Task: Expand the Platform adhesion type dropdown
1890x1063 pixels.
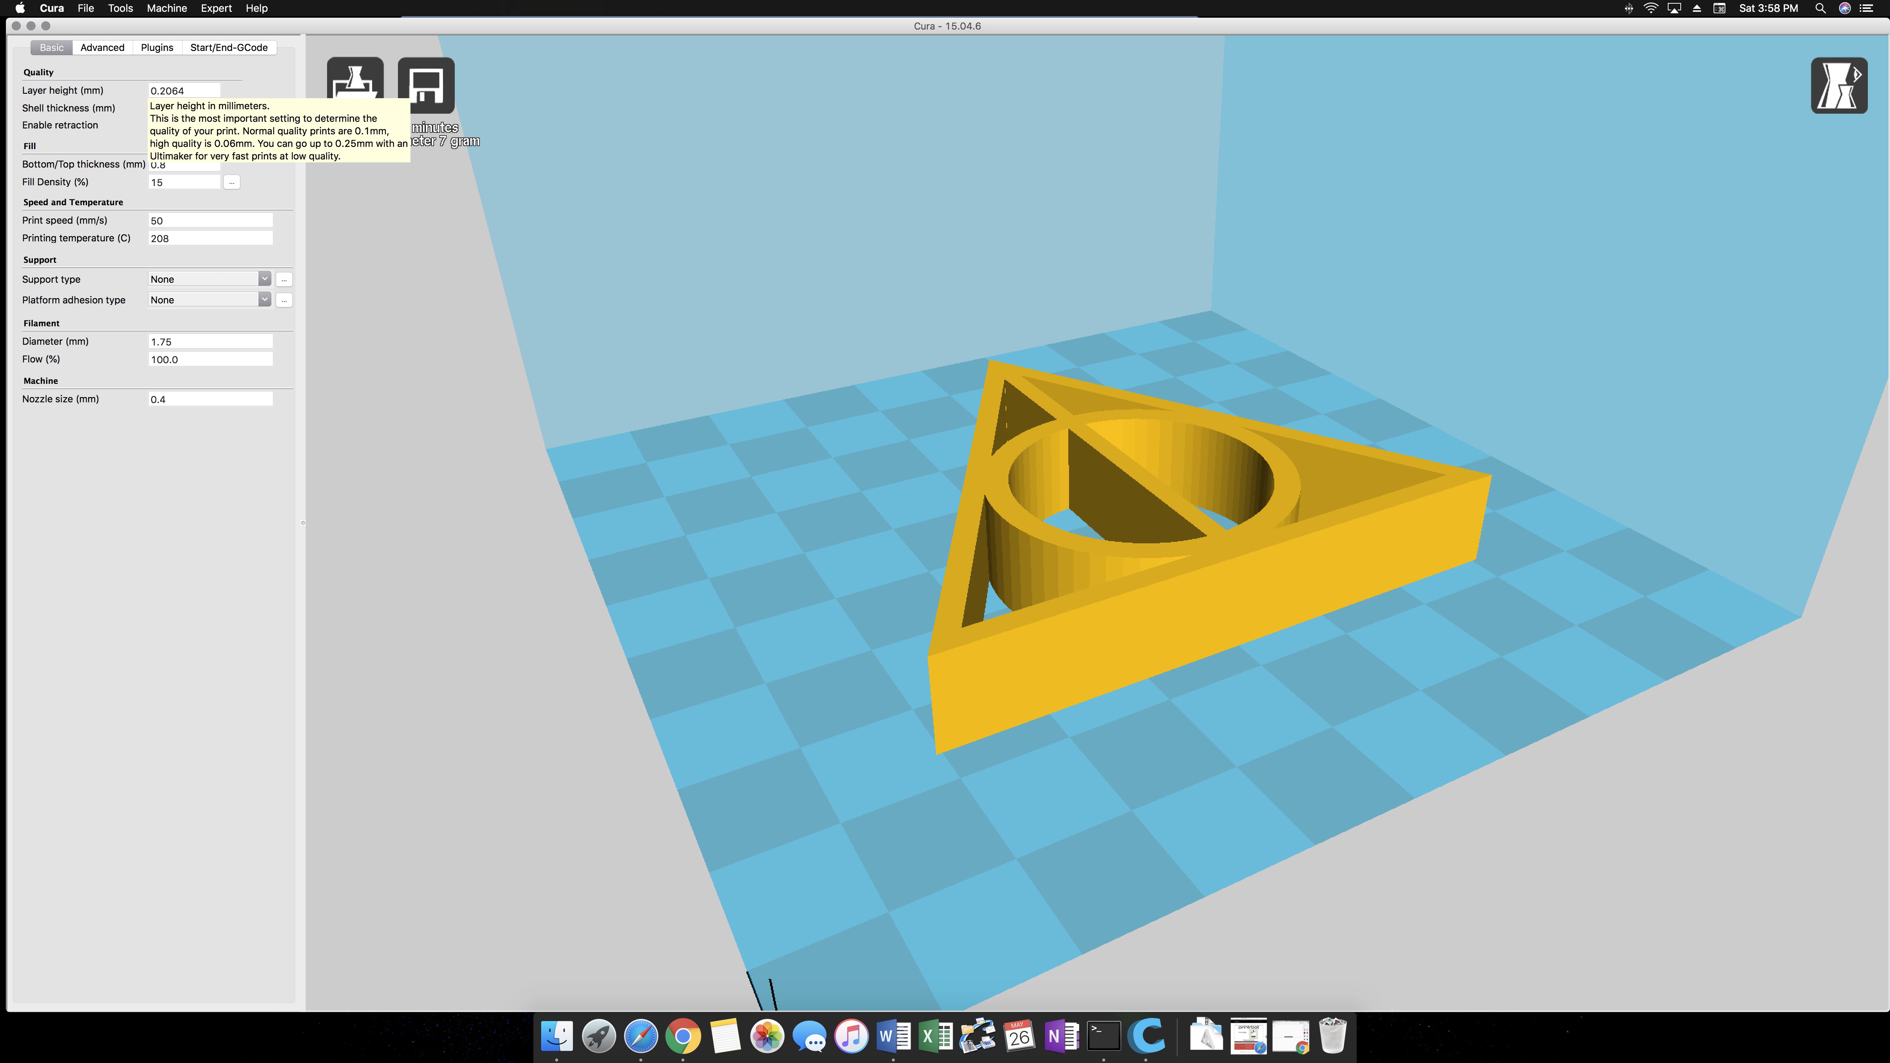Action: 210,299
